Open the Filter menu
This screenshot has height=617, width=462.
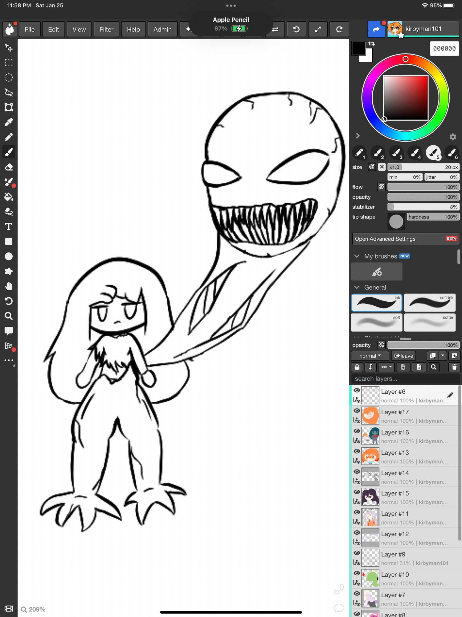click(106, 29)
